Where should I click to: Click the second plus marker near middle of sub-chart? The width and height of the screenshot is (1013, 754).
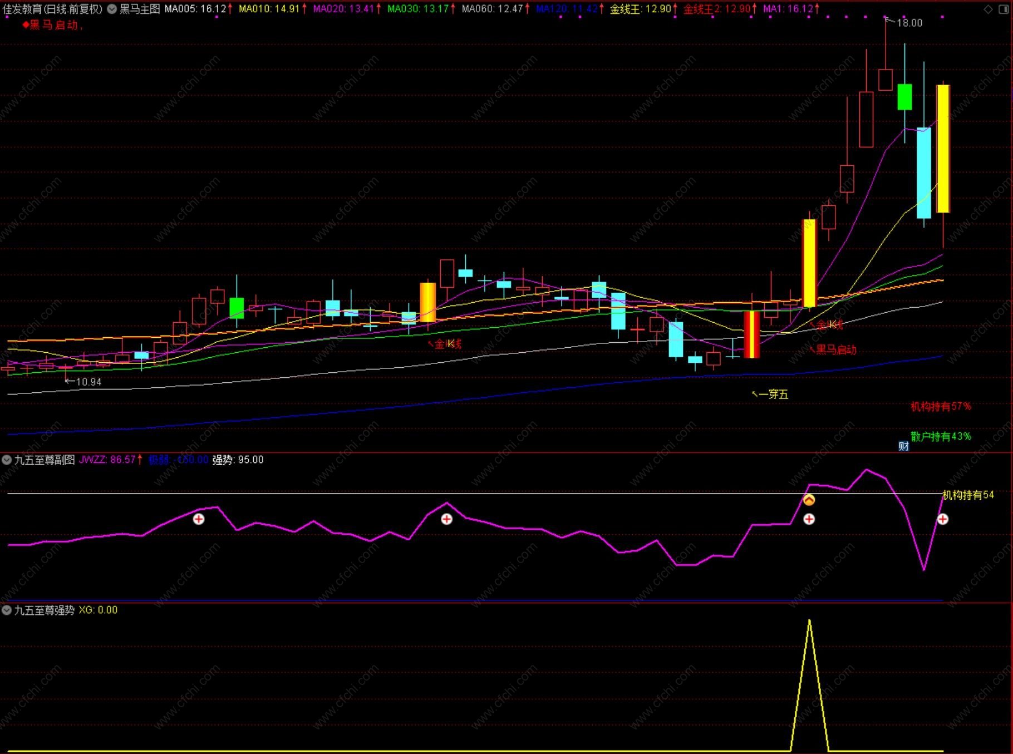pyautogui.click(x=446, y=519)
